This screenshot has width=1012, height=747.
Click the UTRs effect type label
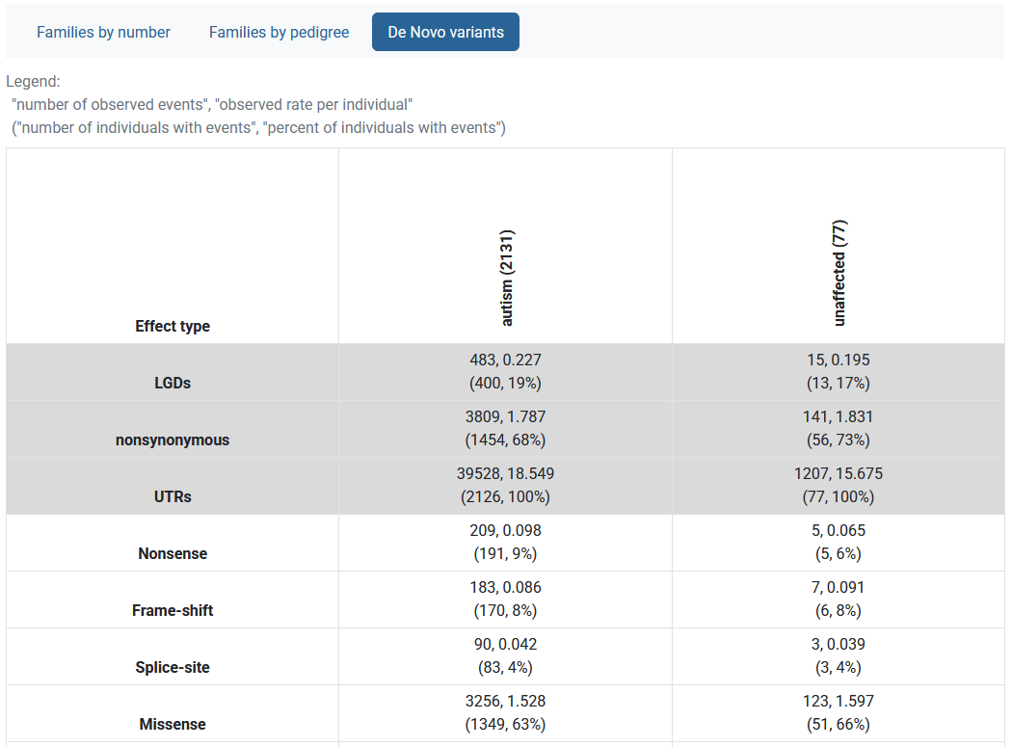coord(173,496)
